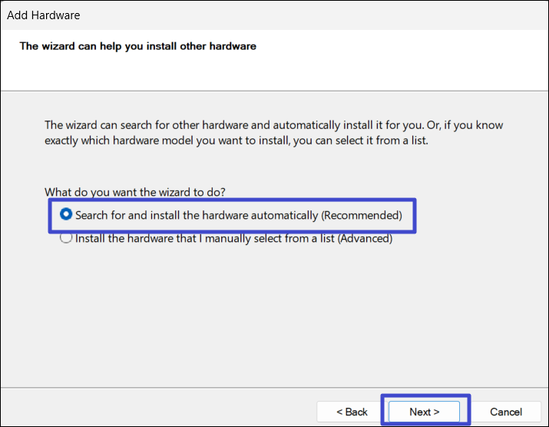Cancel the Add Hardware wizard
549x427 pixels.
click(x=505, y=412)
